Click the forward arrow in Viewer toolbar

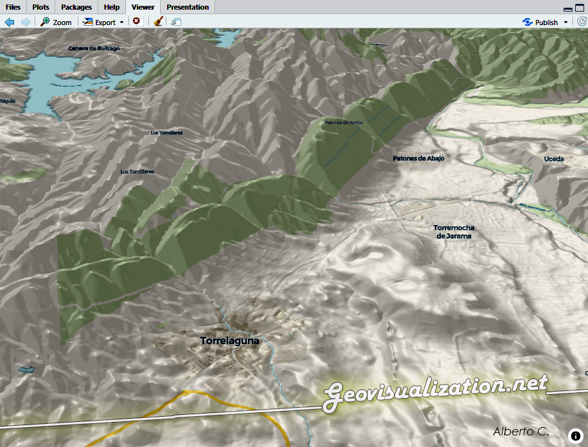(x=26, y=22)
